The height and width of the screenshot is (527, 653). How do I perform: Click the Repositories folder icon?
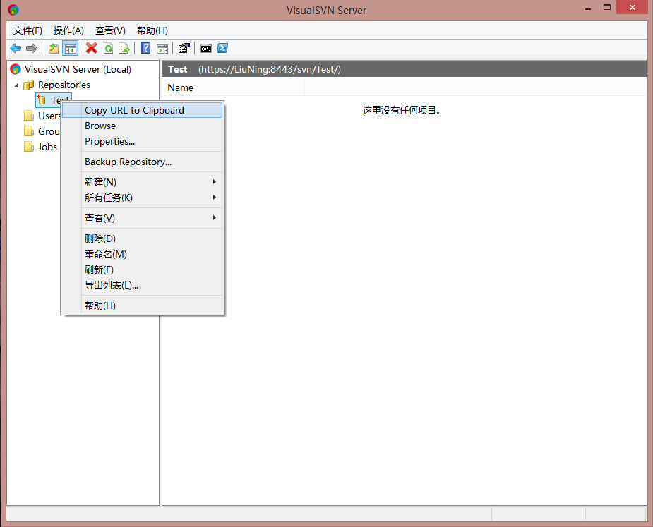click(x=29, y=85)
